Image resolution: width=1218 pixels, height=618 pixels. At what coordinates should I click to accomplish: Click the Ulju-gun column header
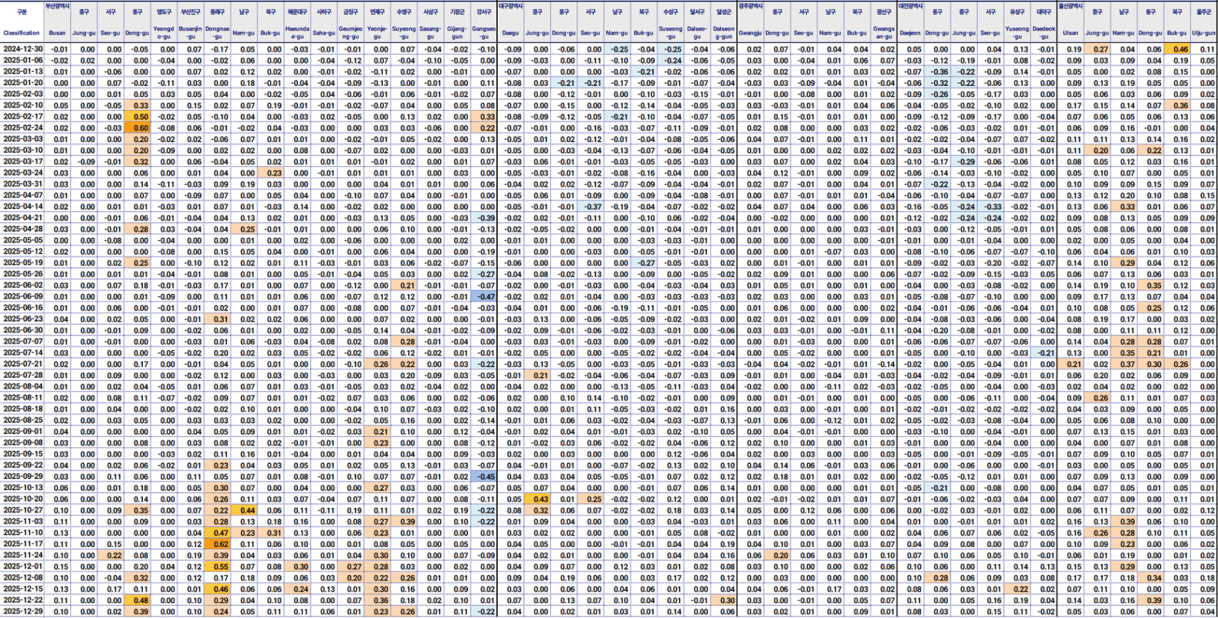[1204, 33]
